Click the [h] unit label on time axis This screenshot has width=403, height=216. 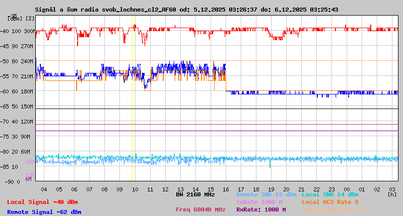point(392,194)
